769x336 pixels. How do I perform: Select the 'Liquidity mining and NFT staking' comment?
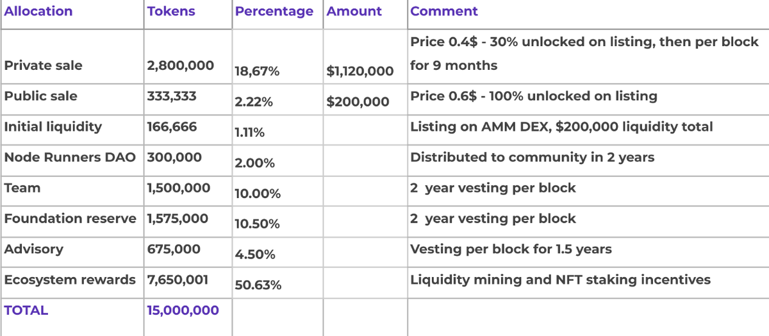(560, 280)
